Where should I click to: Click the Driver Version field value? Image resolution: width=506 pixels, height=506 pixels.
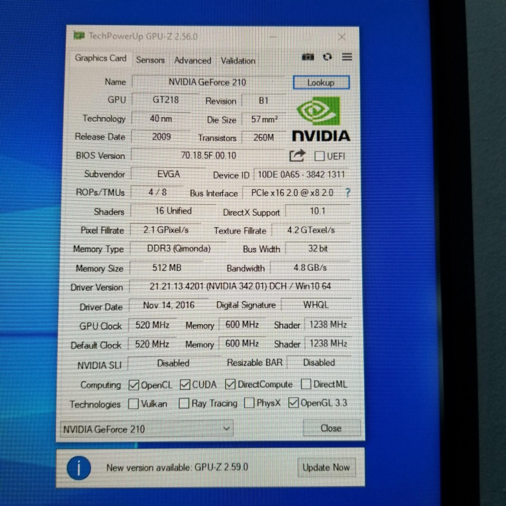(x=240, y=287)
